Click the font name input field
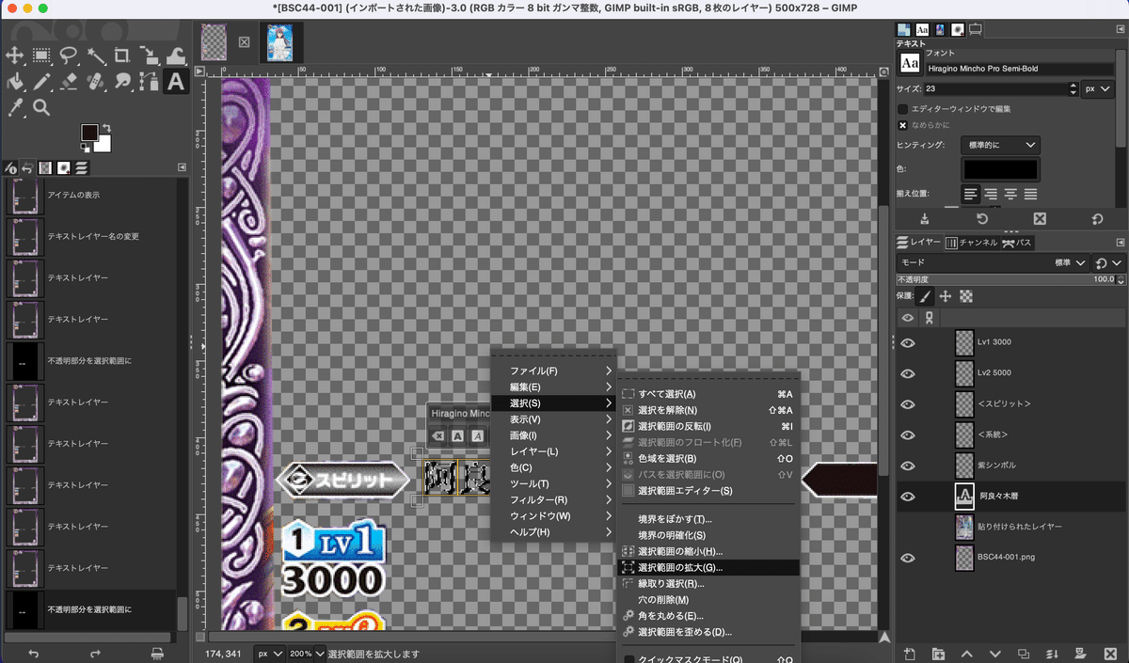This screenshot has width=1129, height=663. point(1020,69)
